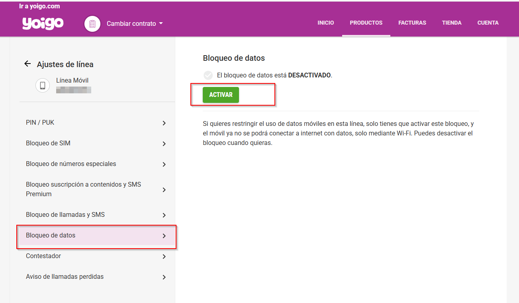Click the back arrow beside Ajustes de línea
The width and height of the screenshot is (519, 303).
(27, 64)
